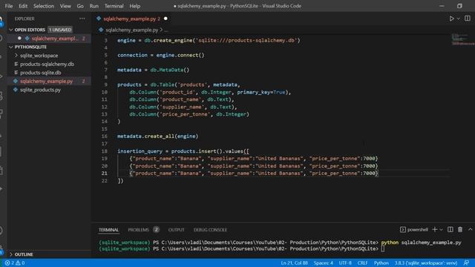Click the code minimap
Viewport: 475px width, 267px height.
(x=462, y=39)
